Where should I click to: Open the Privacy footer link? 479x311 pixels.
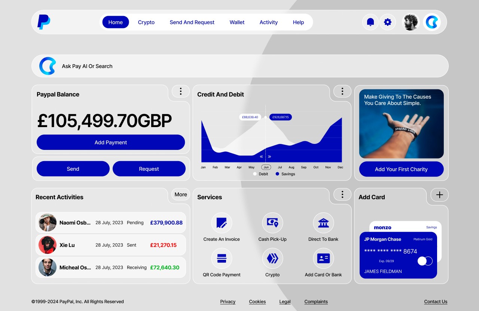click(228, 302)
